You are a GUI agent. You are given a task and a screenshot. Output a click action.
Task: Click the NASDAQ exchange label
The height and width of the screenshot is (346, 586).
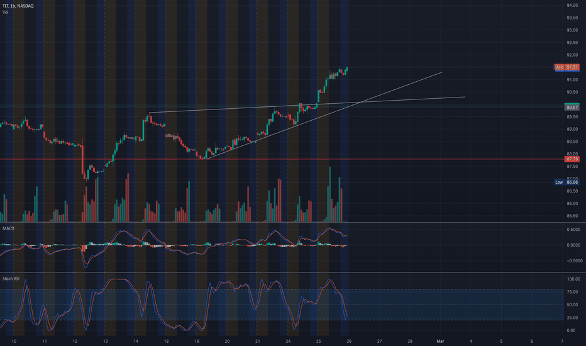point(26,6)
